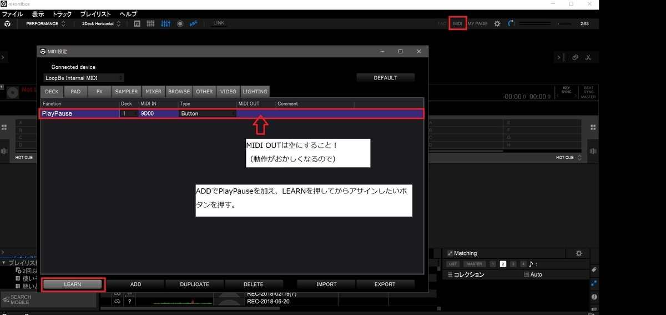Viewport: 666px width, 315px height.
Task: Click the DUPLICATE button
Action: click(194, 284)
